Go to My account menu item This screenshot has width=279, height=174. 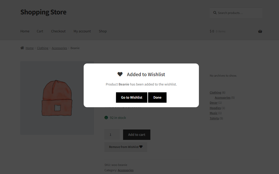82,31
